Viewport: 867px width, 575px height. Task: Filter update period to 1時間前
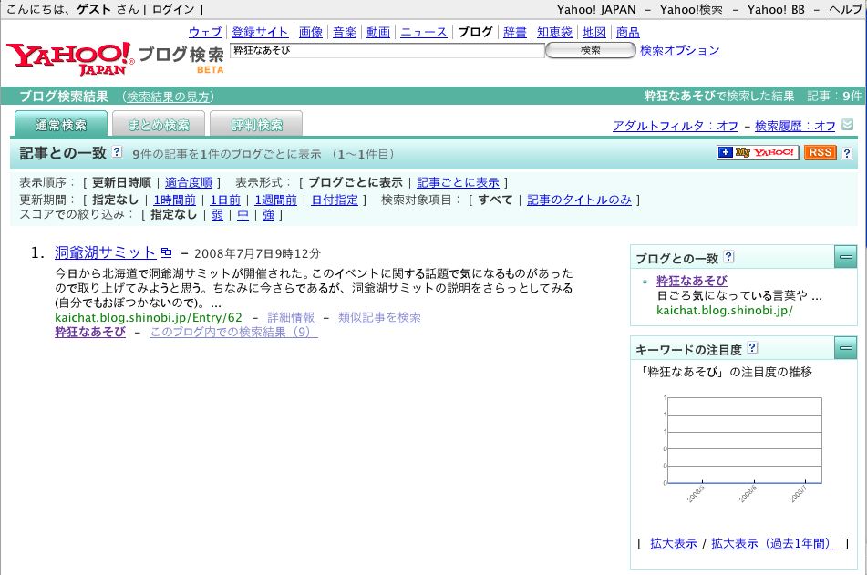175,200
